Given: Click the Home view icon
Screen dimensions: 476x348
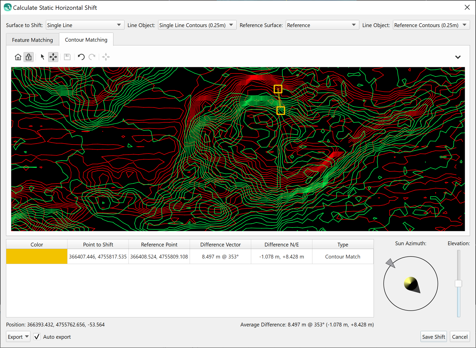Looking at the screenshot, I should click(18, 57).
